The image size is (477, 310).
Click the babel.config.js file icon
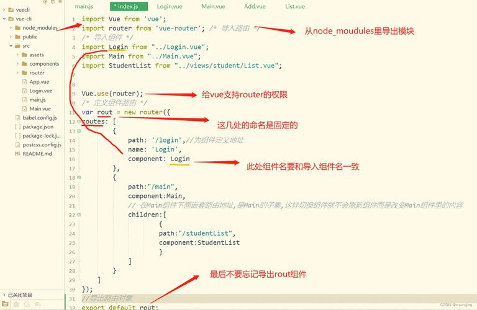click(17, 118)
